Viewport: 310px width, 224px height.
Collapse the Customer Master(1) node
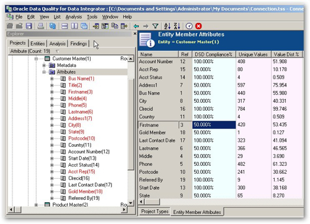point(36,59)
